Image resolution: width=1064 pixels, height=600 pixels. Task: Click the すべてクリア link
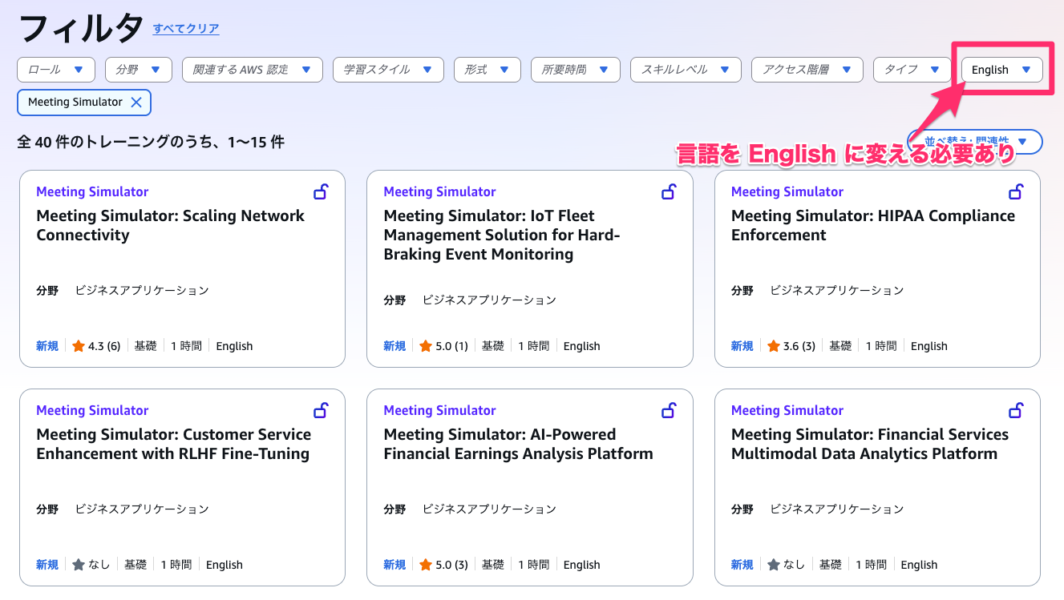186,29
